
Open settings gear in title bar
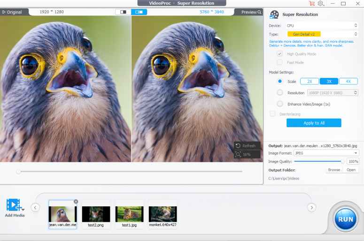click(x=320, y=3)
